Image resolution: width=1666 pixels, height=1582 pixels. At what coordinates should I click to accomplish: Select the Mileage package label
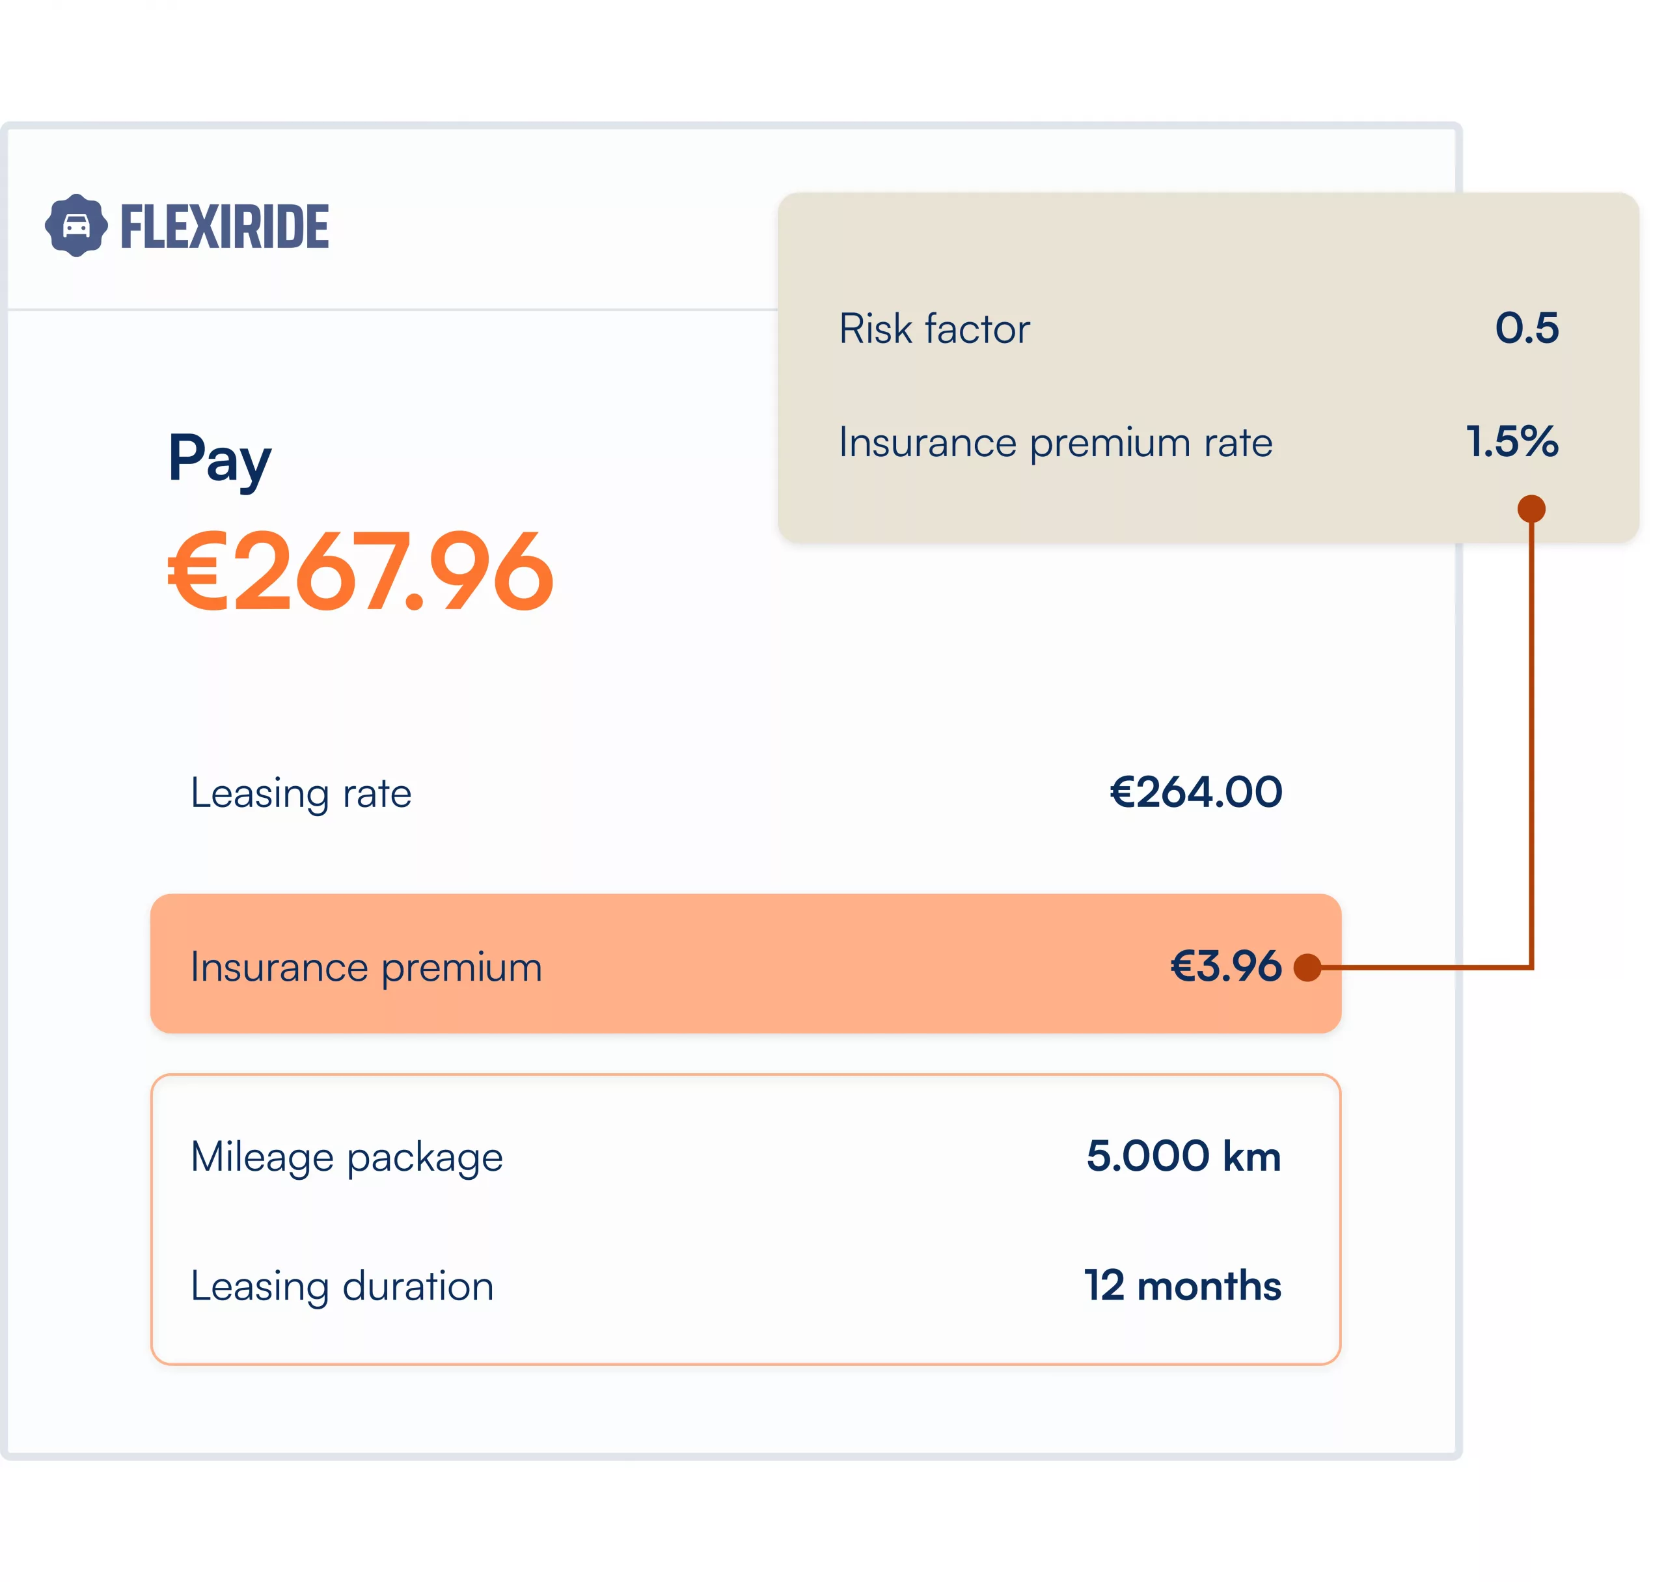coord(346,1157)
